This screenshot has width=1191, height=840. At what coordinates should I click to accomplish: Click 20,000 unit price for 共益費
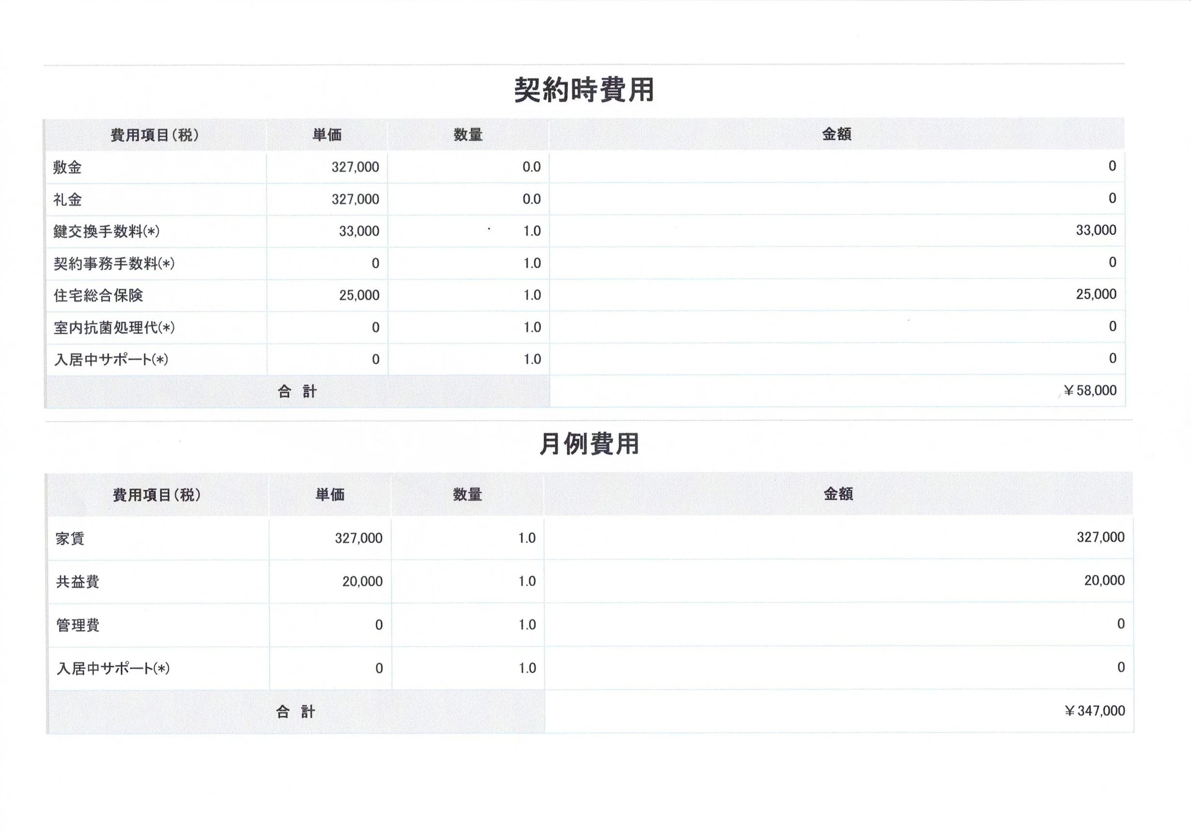click(x=362, y=581)
